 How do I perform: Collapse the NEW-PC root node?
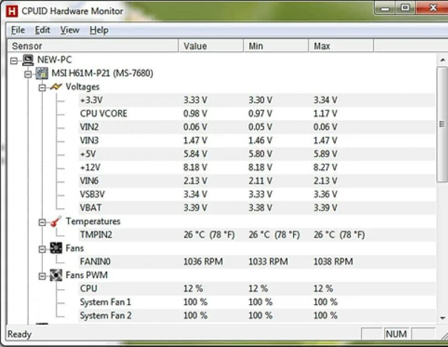14,61
